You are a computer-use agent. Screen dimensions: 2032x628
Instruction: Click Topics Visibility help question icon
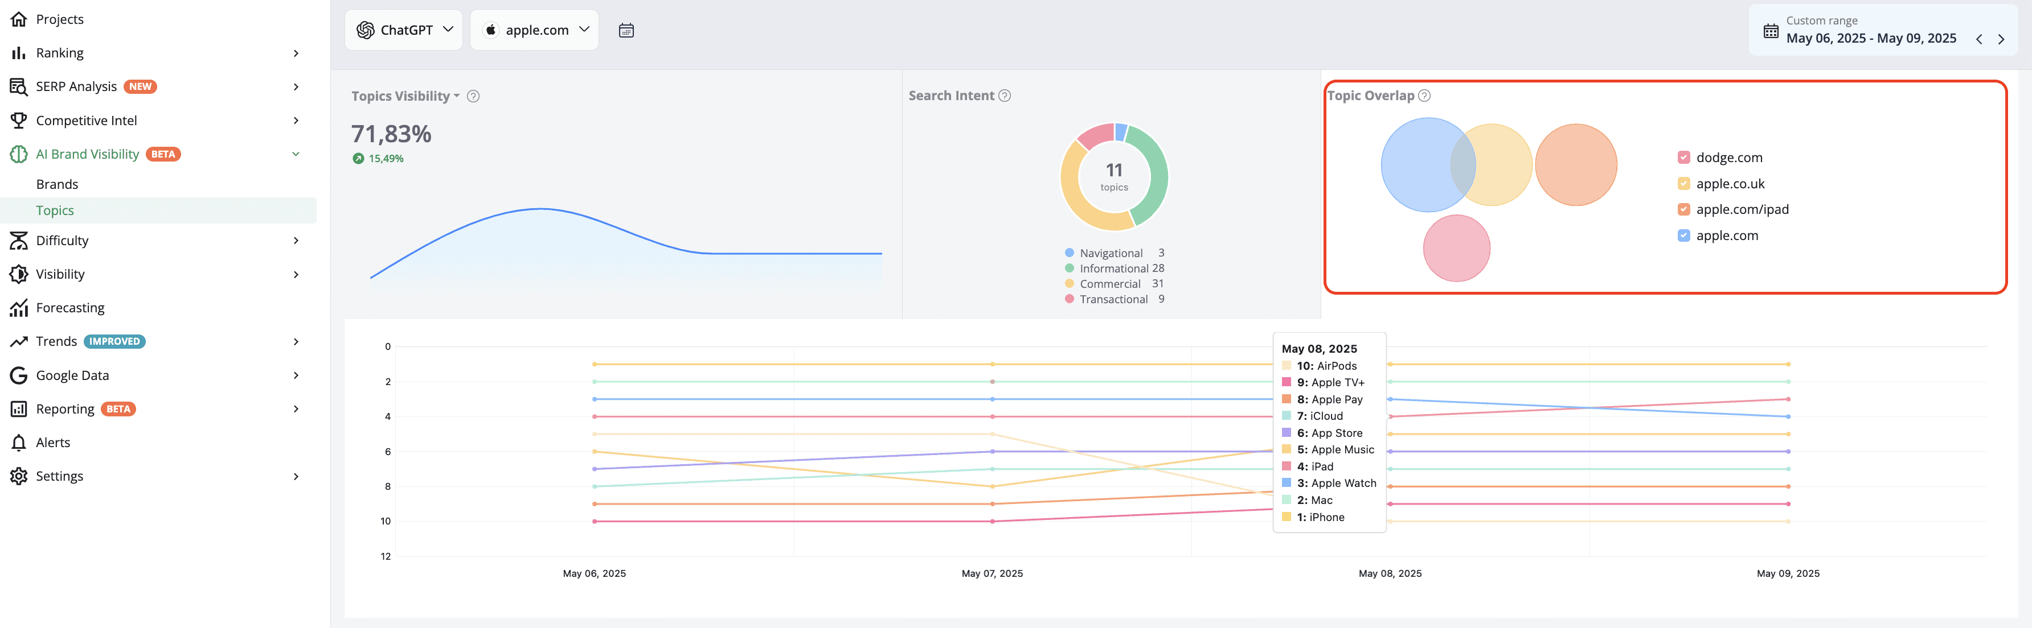tap(473, 96)
